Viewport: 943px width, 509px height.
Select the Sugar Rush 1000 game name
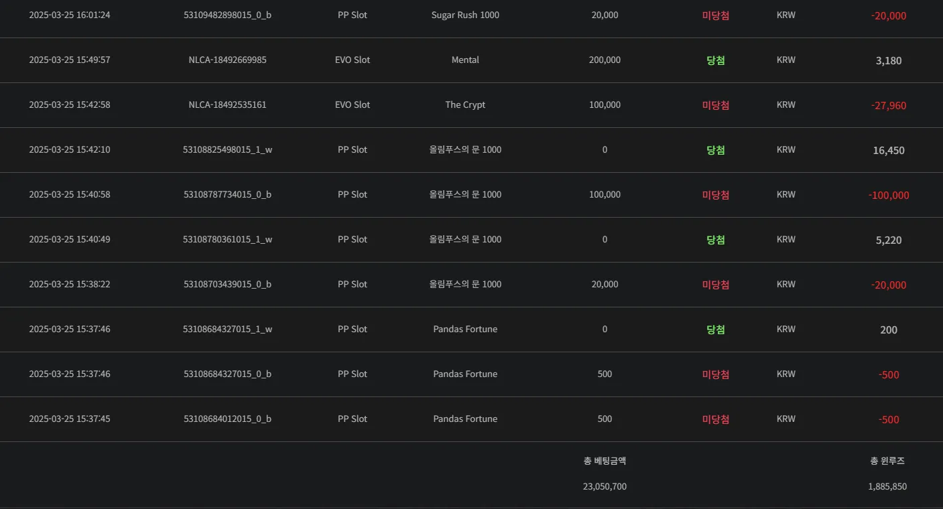(465, 15)
